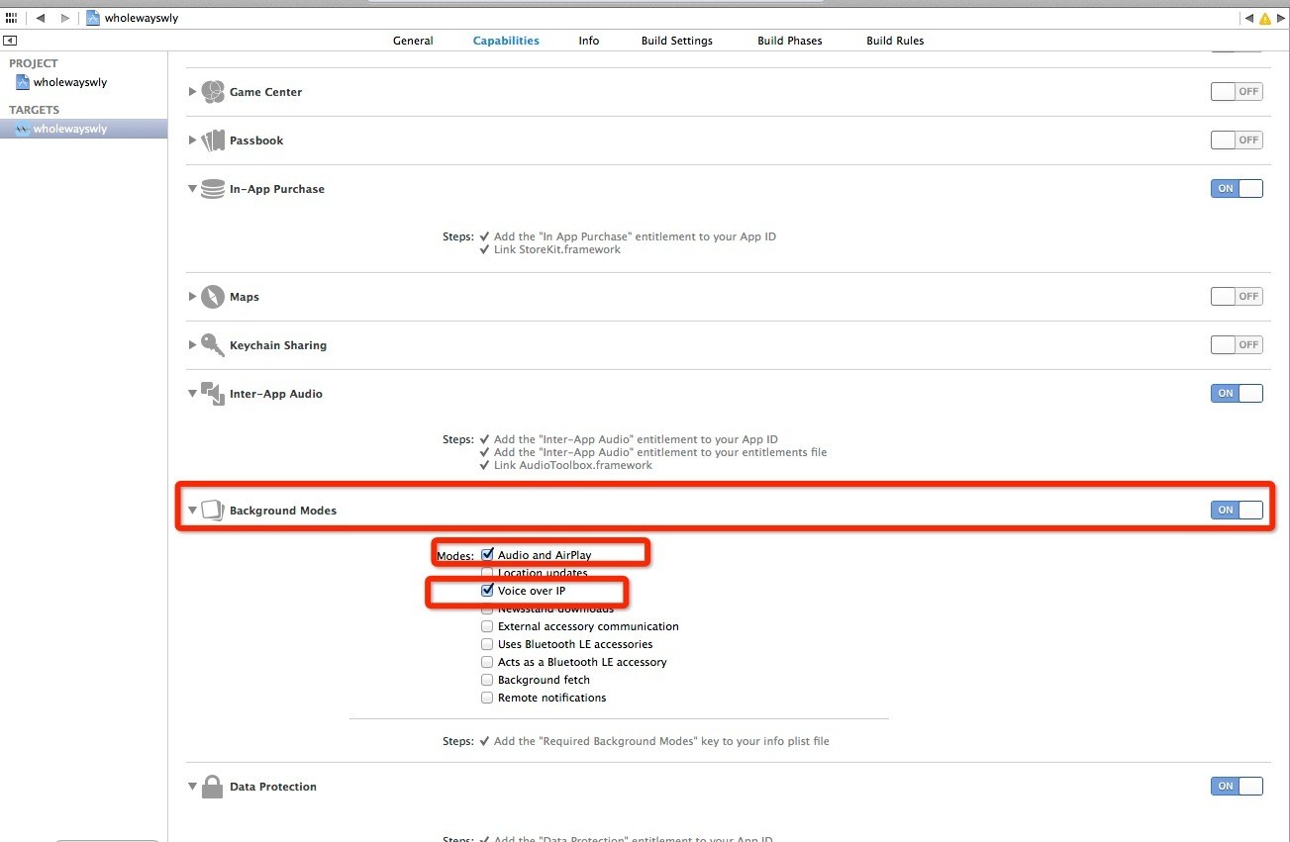1290x842 pixels.
Task: Click the In-App Purchase icon
Action: 212,189
